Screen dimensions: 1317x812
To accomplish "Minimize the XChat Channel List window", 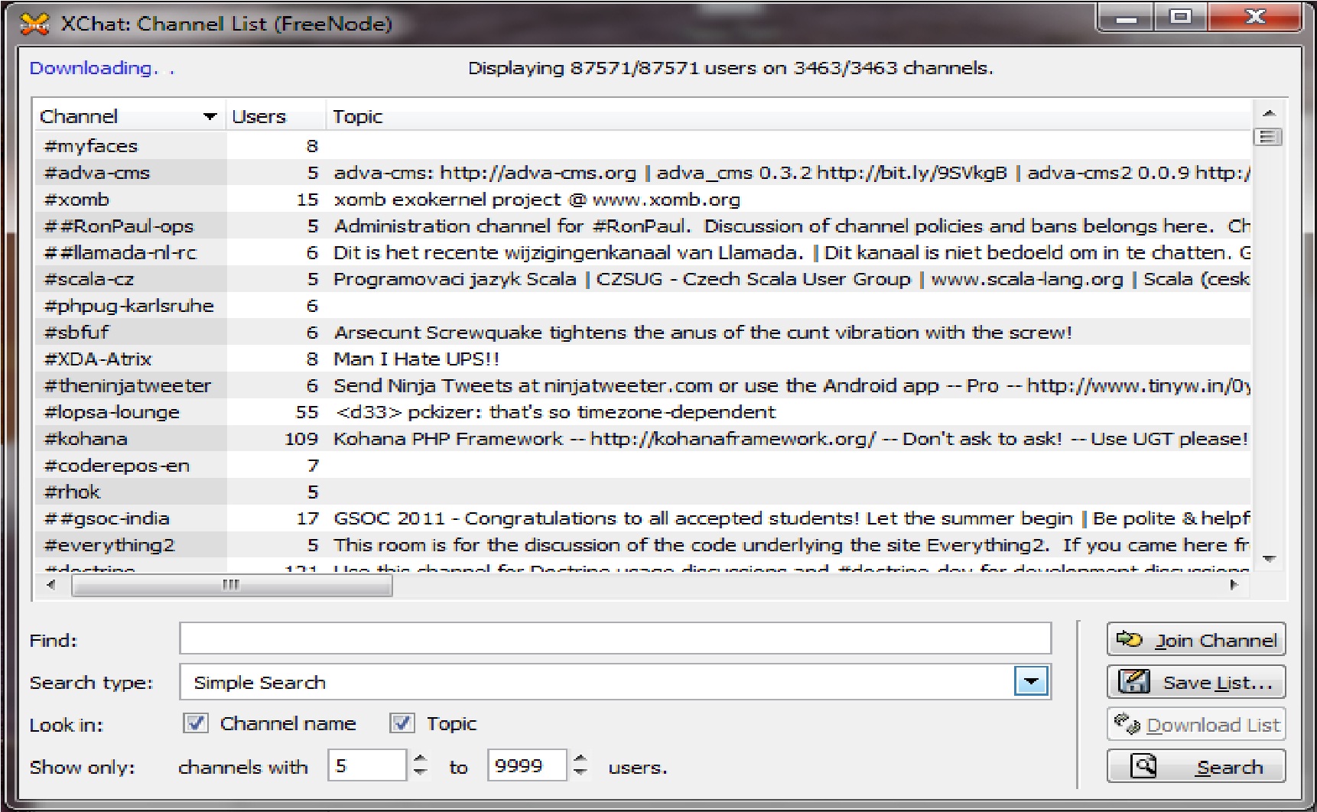I will tap(1126, 18).
